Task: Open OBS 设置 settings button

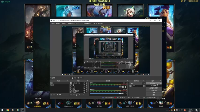Action: click(154, 93)
